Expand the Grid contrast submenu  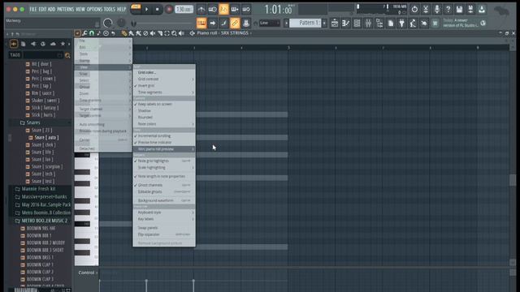pos(164,79)
